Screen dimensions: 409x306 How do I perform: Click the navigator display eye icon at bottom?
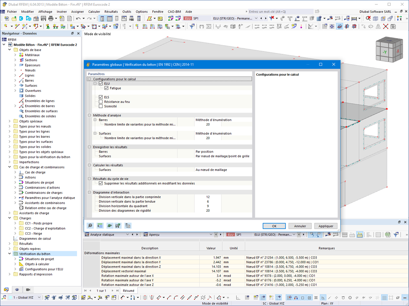pos(17,290)
